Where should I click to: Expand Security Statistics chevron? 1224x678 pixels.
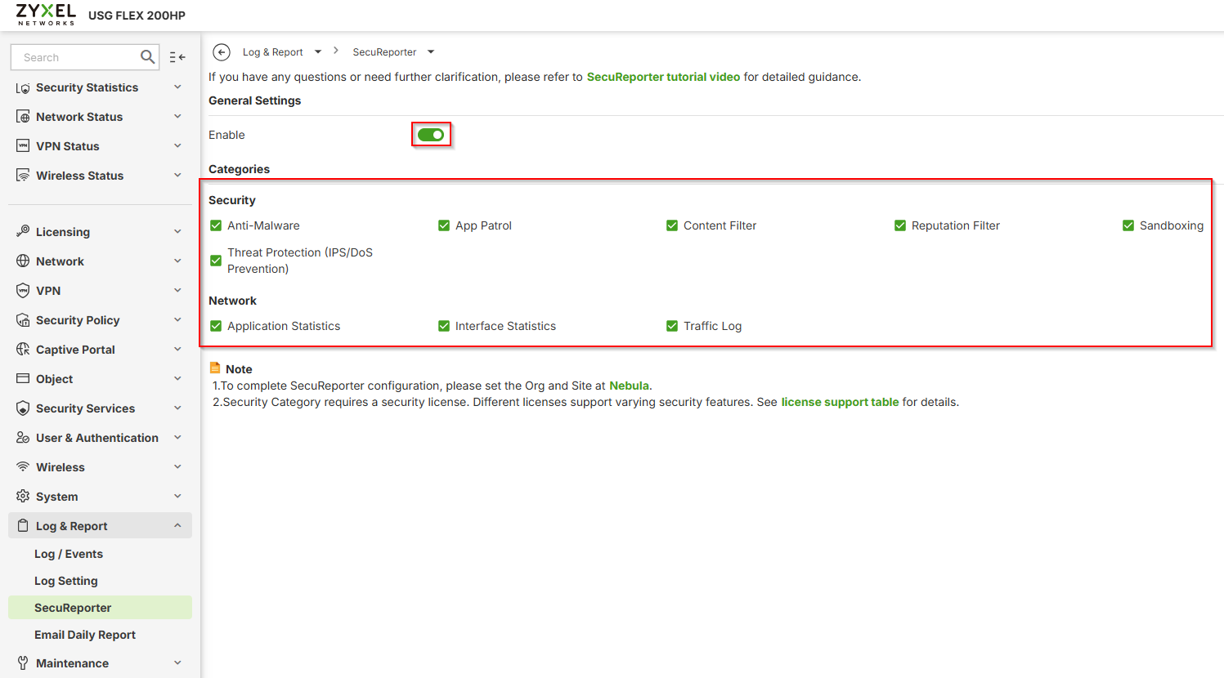177,87
